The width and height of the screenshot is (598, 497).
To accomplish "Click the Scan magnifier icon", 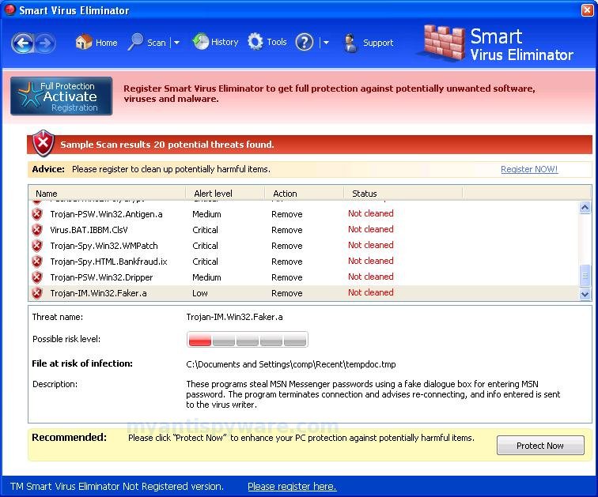I will pos(135,42).
